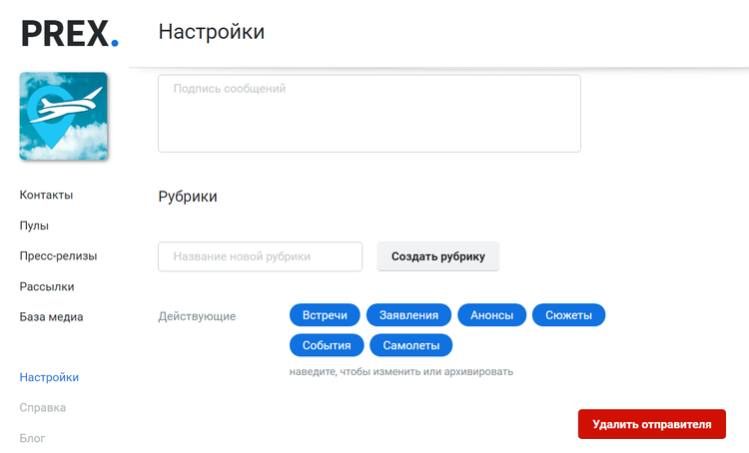Click the Рубрики section heading
Screen dimensions: 749x453
coord(188,197)
